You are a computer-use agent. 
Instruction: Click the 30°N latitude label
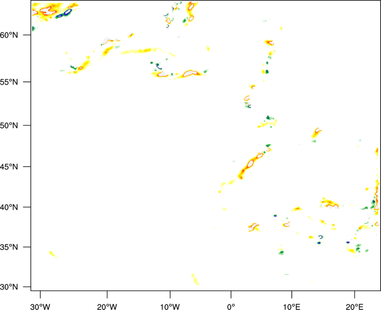click(9, 287)
